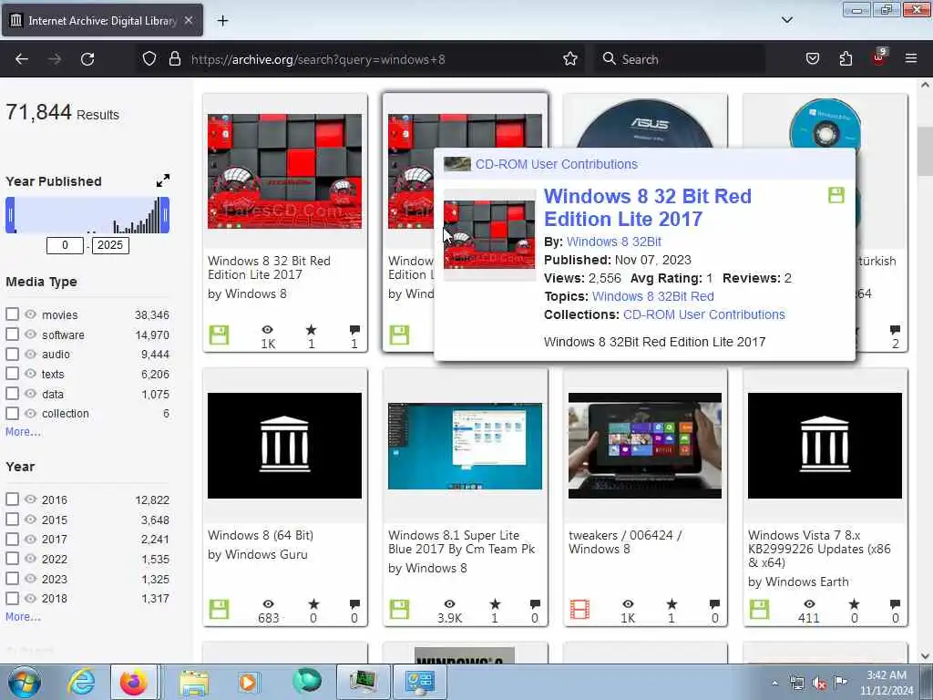Click the software floppy icon on Windows 8 (64 Bit) card
The width and height of the screenshot is (933, 700).
[x=219, y=609]
